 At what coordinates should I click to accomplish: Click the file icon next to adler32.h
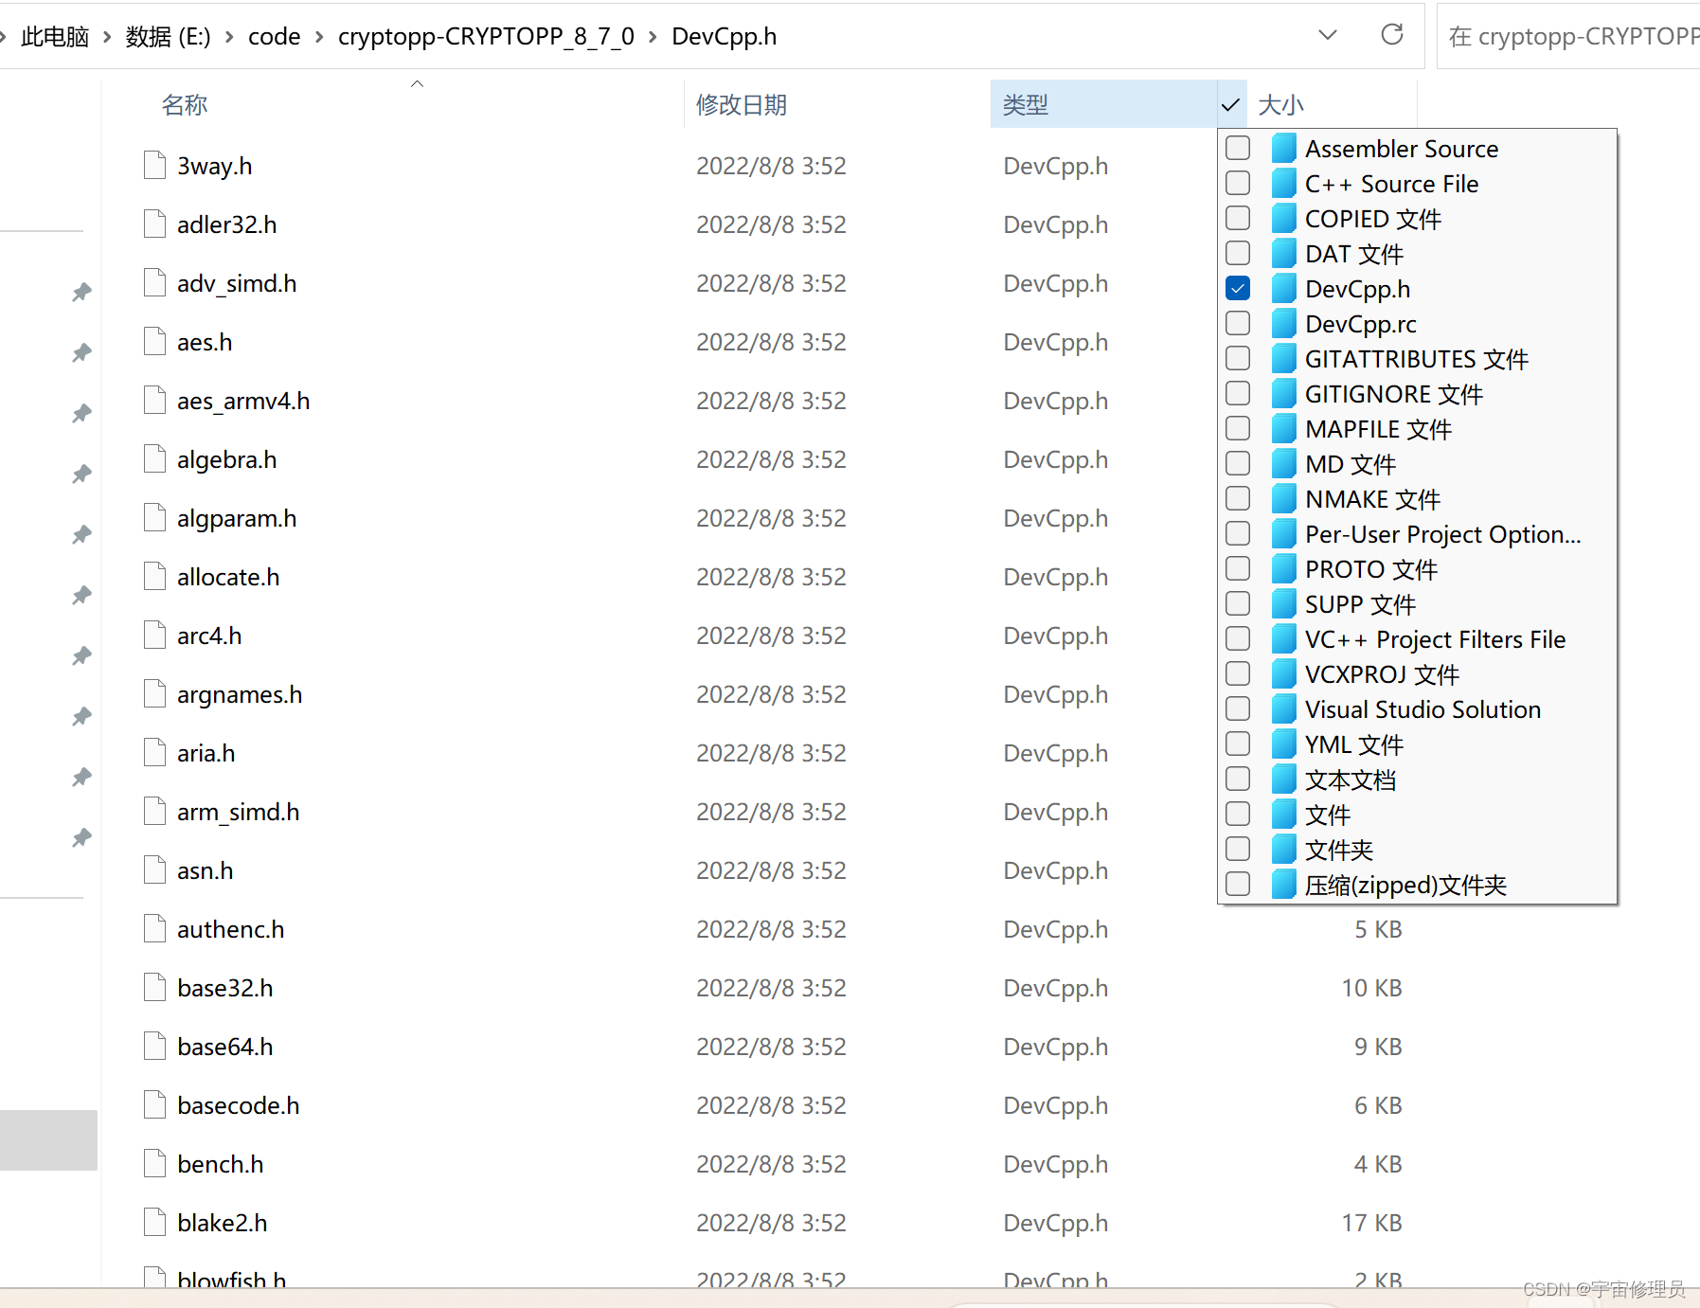tap(154, 224)
